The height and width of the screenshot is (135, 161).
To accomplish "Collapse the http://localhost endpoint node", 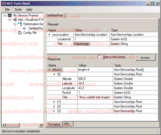I will coord(10,20).
